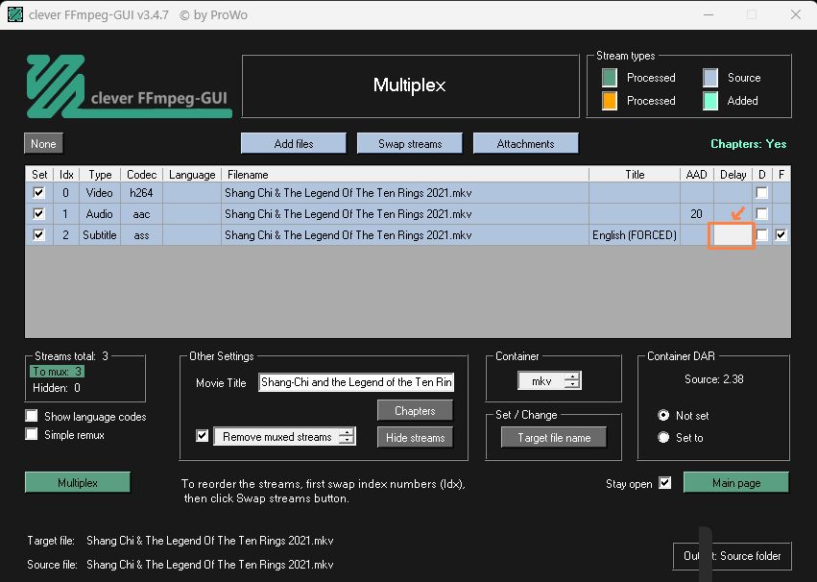This screenshot has height=582, width=817.
Task: Open the Attachments window
Action: pos(526,143)
